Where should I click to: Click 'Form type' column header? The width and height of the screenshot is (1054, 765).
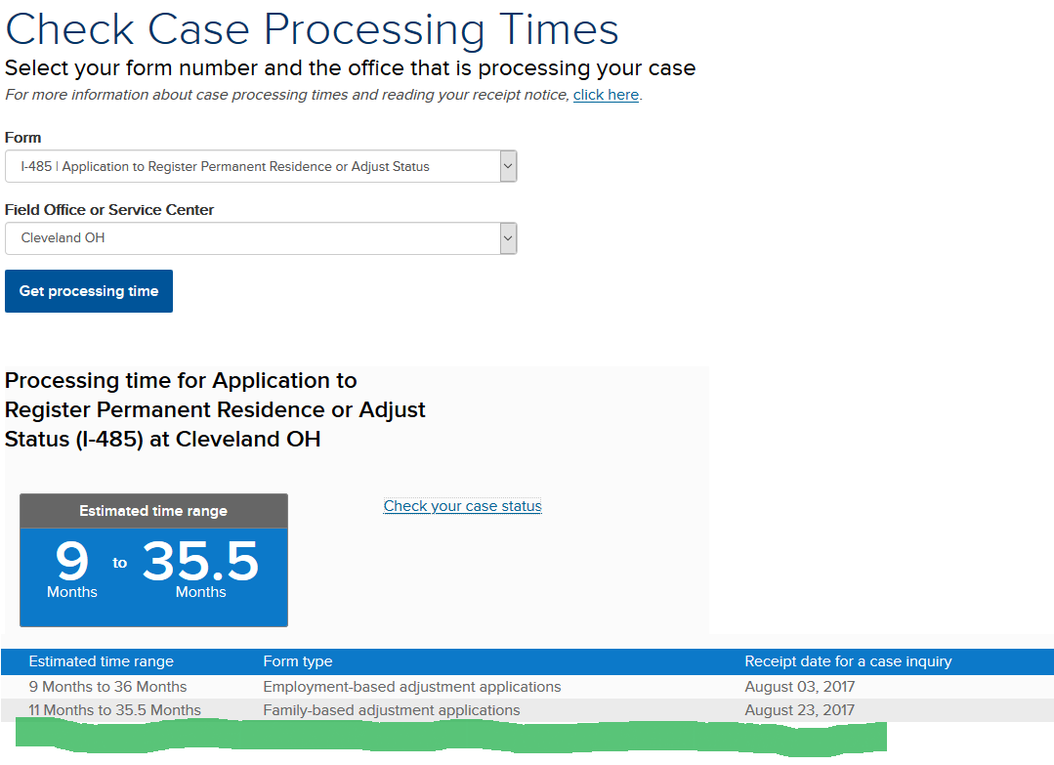tap(298, 661)
